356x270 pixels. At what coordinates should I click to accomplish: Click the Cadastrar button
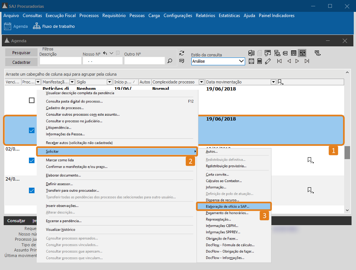(x=21, y=62)
